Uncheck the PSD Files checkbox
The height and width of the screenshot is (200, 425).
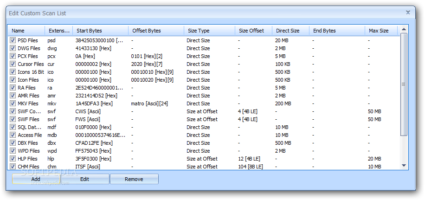pos(13,40)
